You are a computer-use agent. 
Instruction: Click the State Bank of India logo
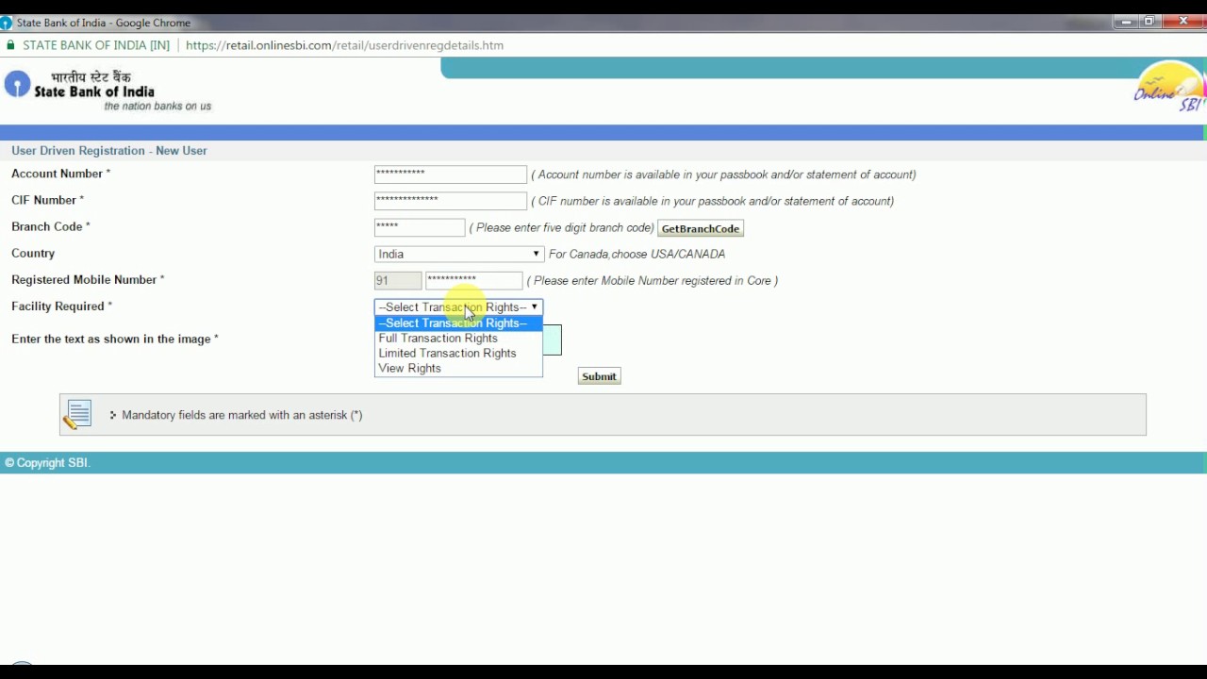108,91
